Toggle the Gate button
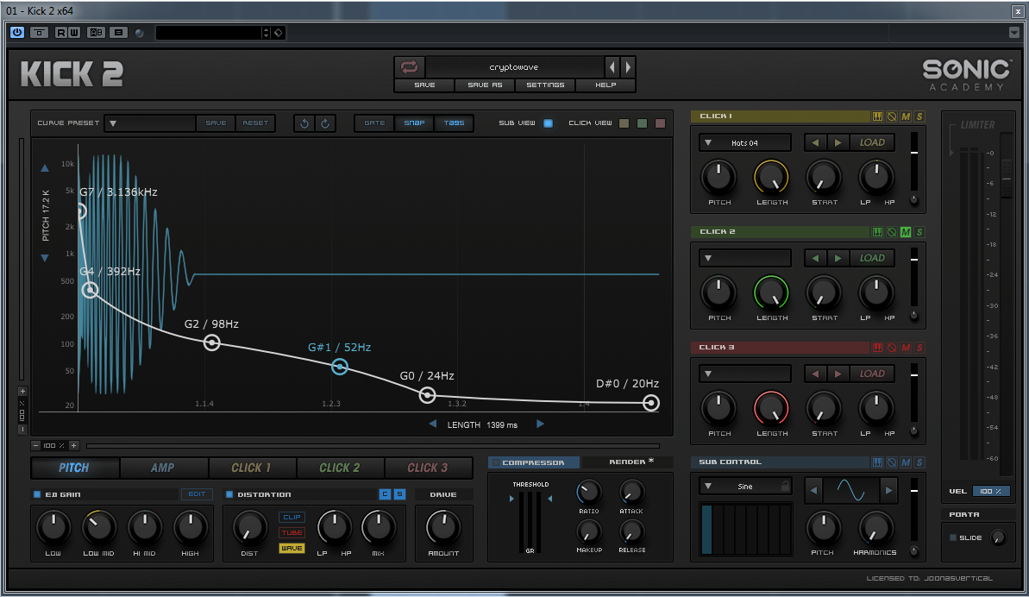The image size is (1029, 597). click(x=374, y=123)
